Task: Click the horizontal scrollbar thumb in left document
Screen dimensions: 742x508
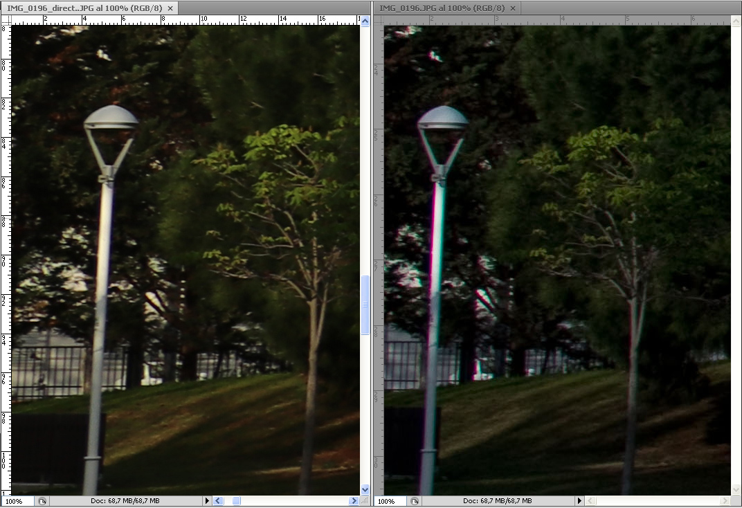Action: coord(236,500)
